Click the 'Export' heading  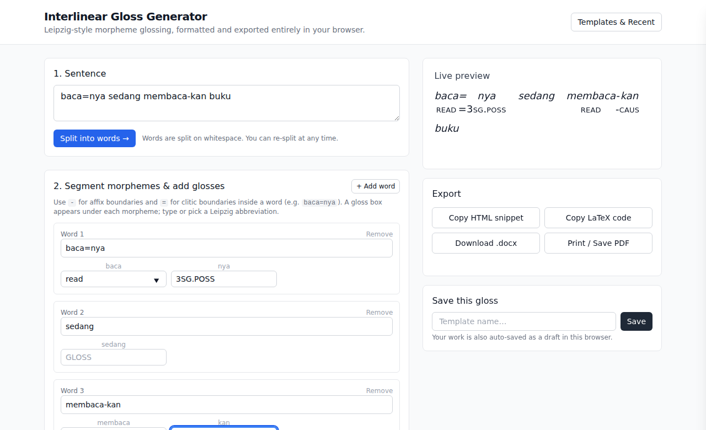447,194
